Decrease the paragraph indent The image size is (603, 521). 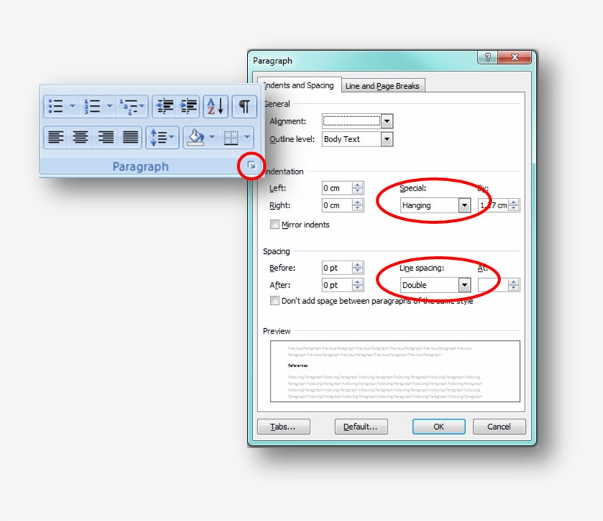[x=165, y=106]
